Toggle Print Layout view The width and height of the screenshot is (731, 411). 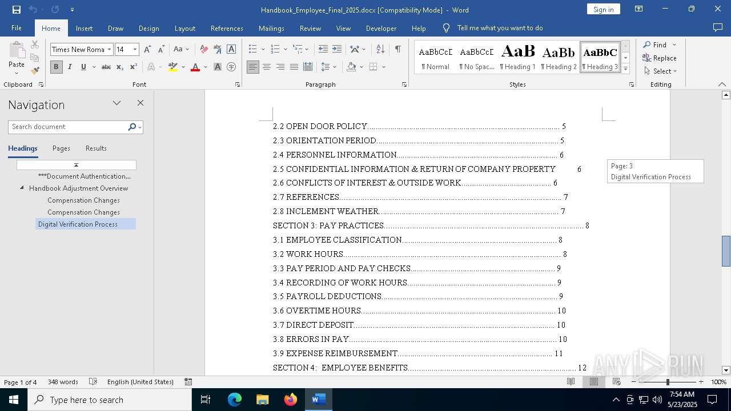click(594, 382)
